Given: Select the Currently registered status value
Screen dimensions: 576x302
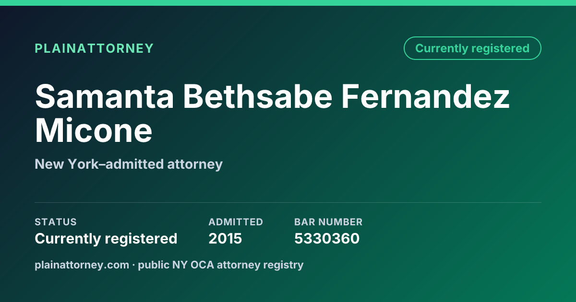Looking at the screenshot, I should pyautogui.click(x=106, y=238).
